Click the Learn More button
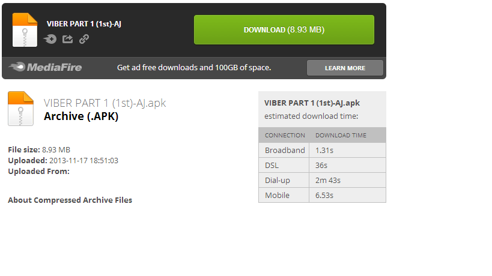This screenshot has height=276, width=492. tap(345, 68)
